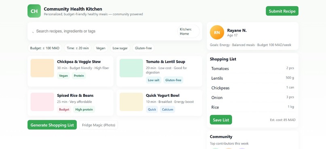Screen dimensions: 326x149
Task: Toggle the Gluten-free filter chip
Action: 143,48
